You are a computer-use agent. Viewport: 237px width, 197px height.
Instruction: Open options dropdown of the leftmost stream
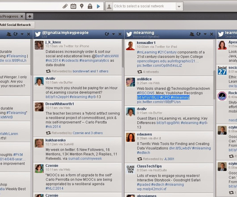click(x=22, y=34)
